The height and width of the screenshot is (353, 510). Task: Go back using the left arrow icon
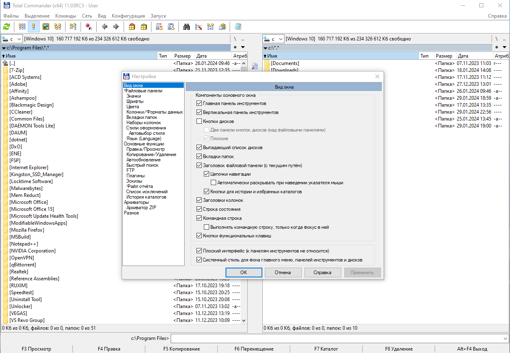point(104,27)
